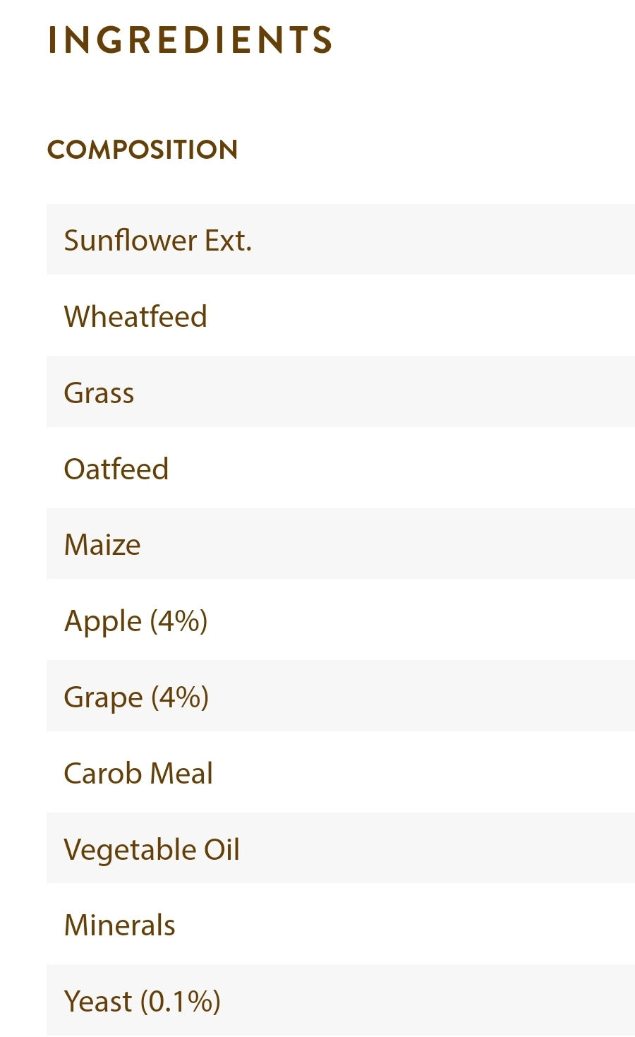Click the (4%) value beside Grape
The height and width of the screenshot is (1037, 635).
(180, 697)
